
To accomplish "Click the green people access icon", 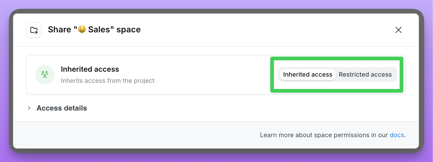I will [45, 75].
